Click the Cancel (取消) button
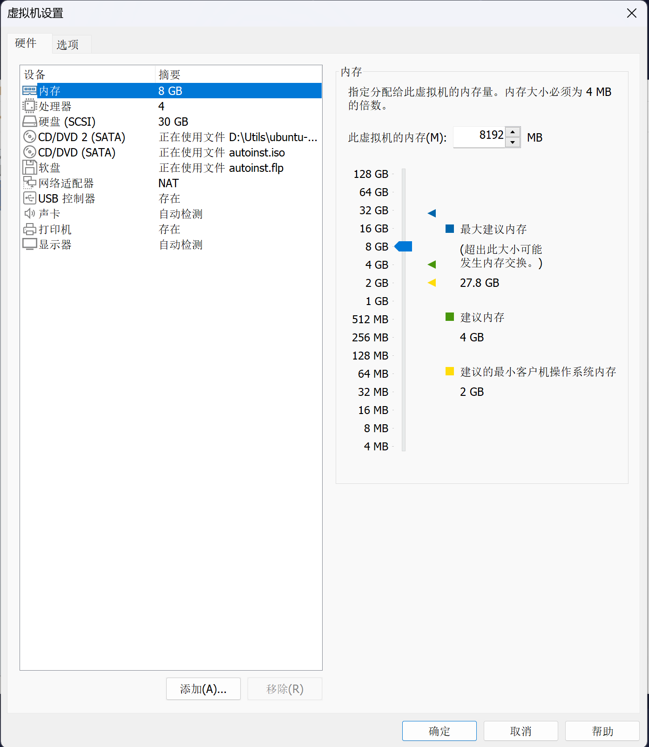This screenshot has width=649, height=747. point(521,731)
